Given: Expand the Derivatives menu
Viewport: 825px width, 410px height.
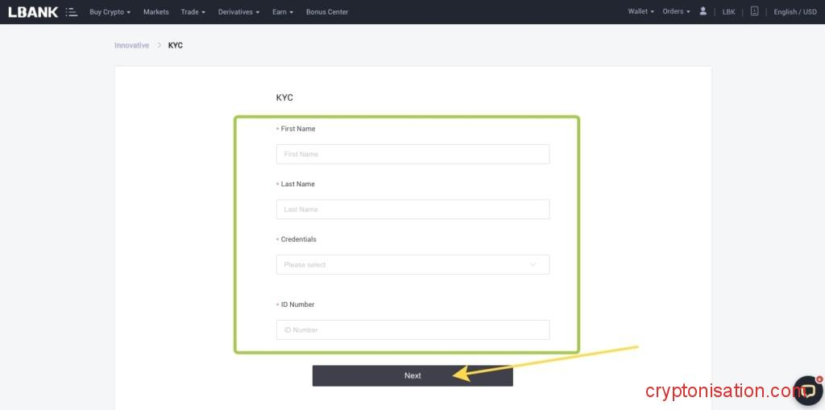Looking at the screenshot, I should (238, 12).
